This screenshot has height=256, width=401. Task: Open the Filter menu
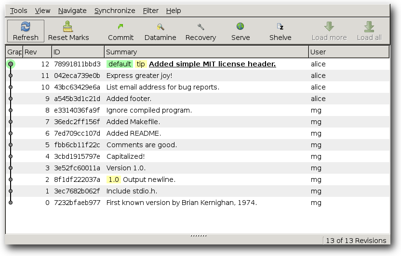pos(151,11)
